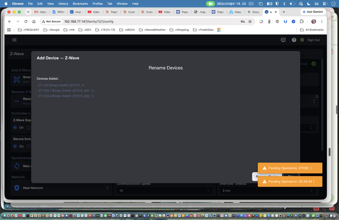Image resolution: width=339 pixels, height=220 pixels.
Task: Open the News&Weather bookmarks folder
Action: pos(153,30)
